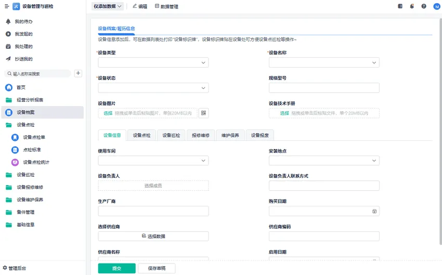Switch to the 维护保养 tab
442x275 pixels.
pyautogui.click(x=230, y=135)
